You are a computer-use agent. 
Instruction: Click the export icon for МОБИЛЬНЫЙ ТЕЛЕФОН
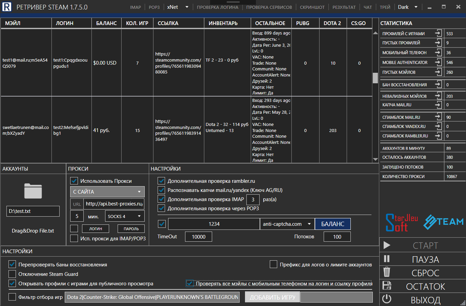point(438,52)
